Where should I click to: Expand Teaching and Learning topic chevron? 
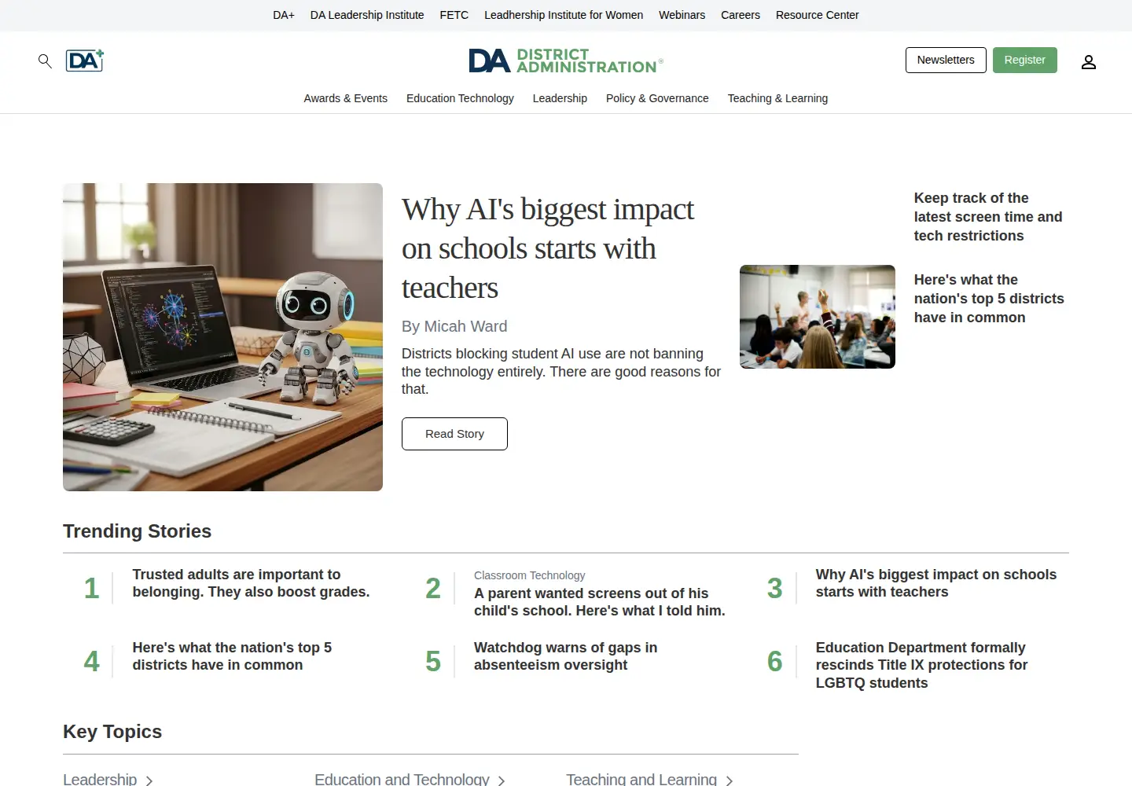point(730,780)
